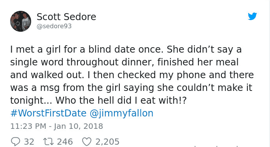Image resolution: width=270 pixels, height=147 pixels.
Task: Click the Jan 10, 2018 date text
Action: (x=78, y=126)
